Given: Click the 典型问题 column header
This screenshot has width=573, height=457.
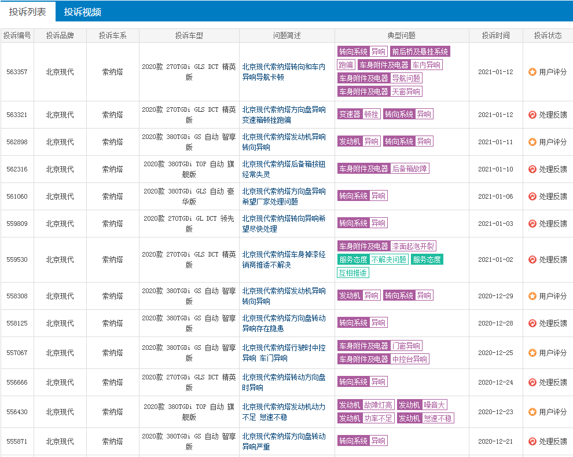Looking at the screenshot, I should (402, 35).
